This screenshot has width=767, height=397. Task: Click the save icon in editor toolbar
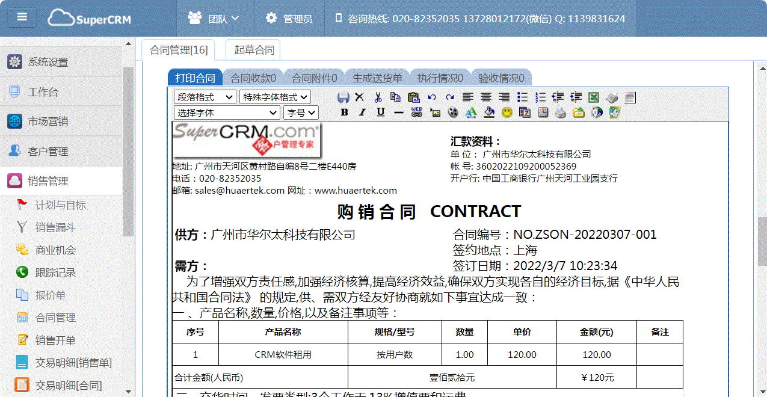pyautogui.click(x=343, y=97)
